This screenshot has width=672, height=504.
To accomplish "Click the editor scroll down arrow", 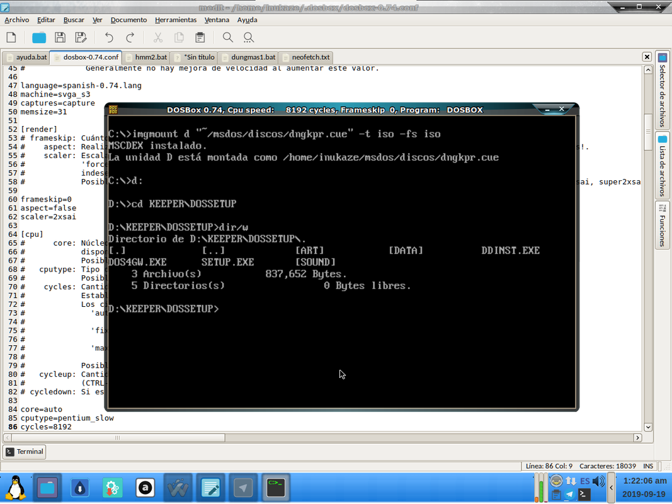I will coord(648,427).
